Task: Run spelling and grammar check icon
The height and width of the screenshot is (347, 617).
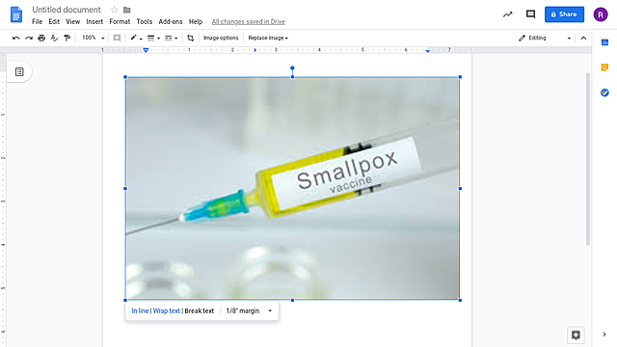Action: (54, 38)
